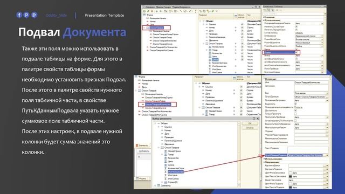Open ПоложениеКоманднойПанели dropdown in upper properties
The width and height of the screenshot is (345, 194).
322,23
